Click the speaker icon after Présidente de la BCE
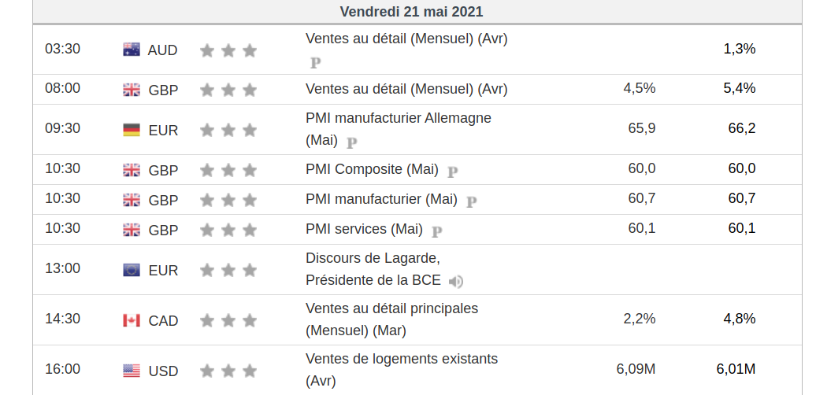This screenshot has height=395, width=816. (x=456, y=281)
